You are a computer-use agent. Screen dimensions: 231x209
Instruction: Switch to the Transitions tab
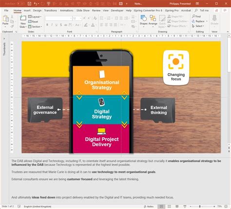(51, 10)
